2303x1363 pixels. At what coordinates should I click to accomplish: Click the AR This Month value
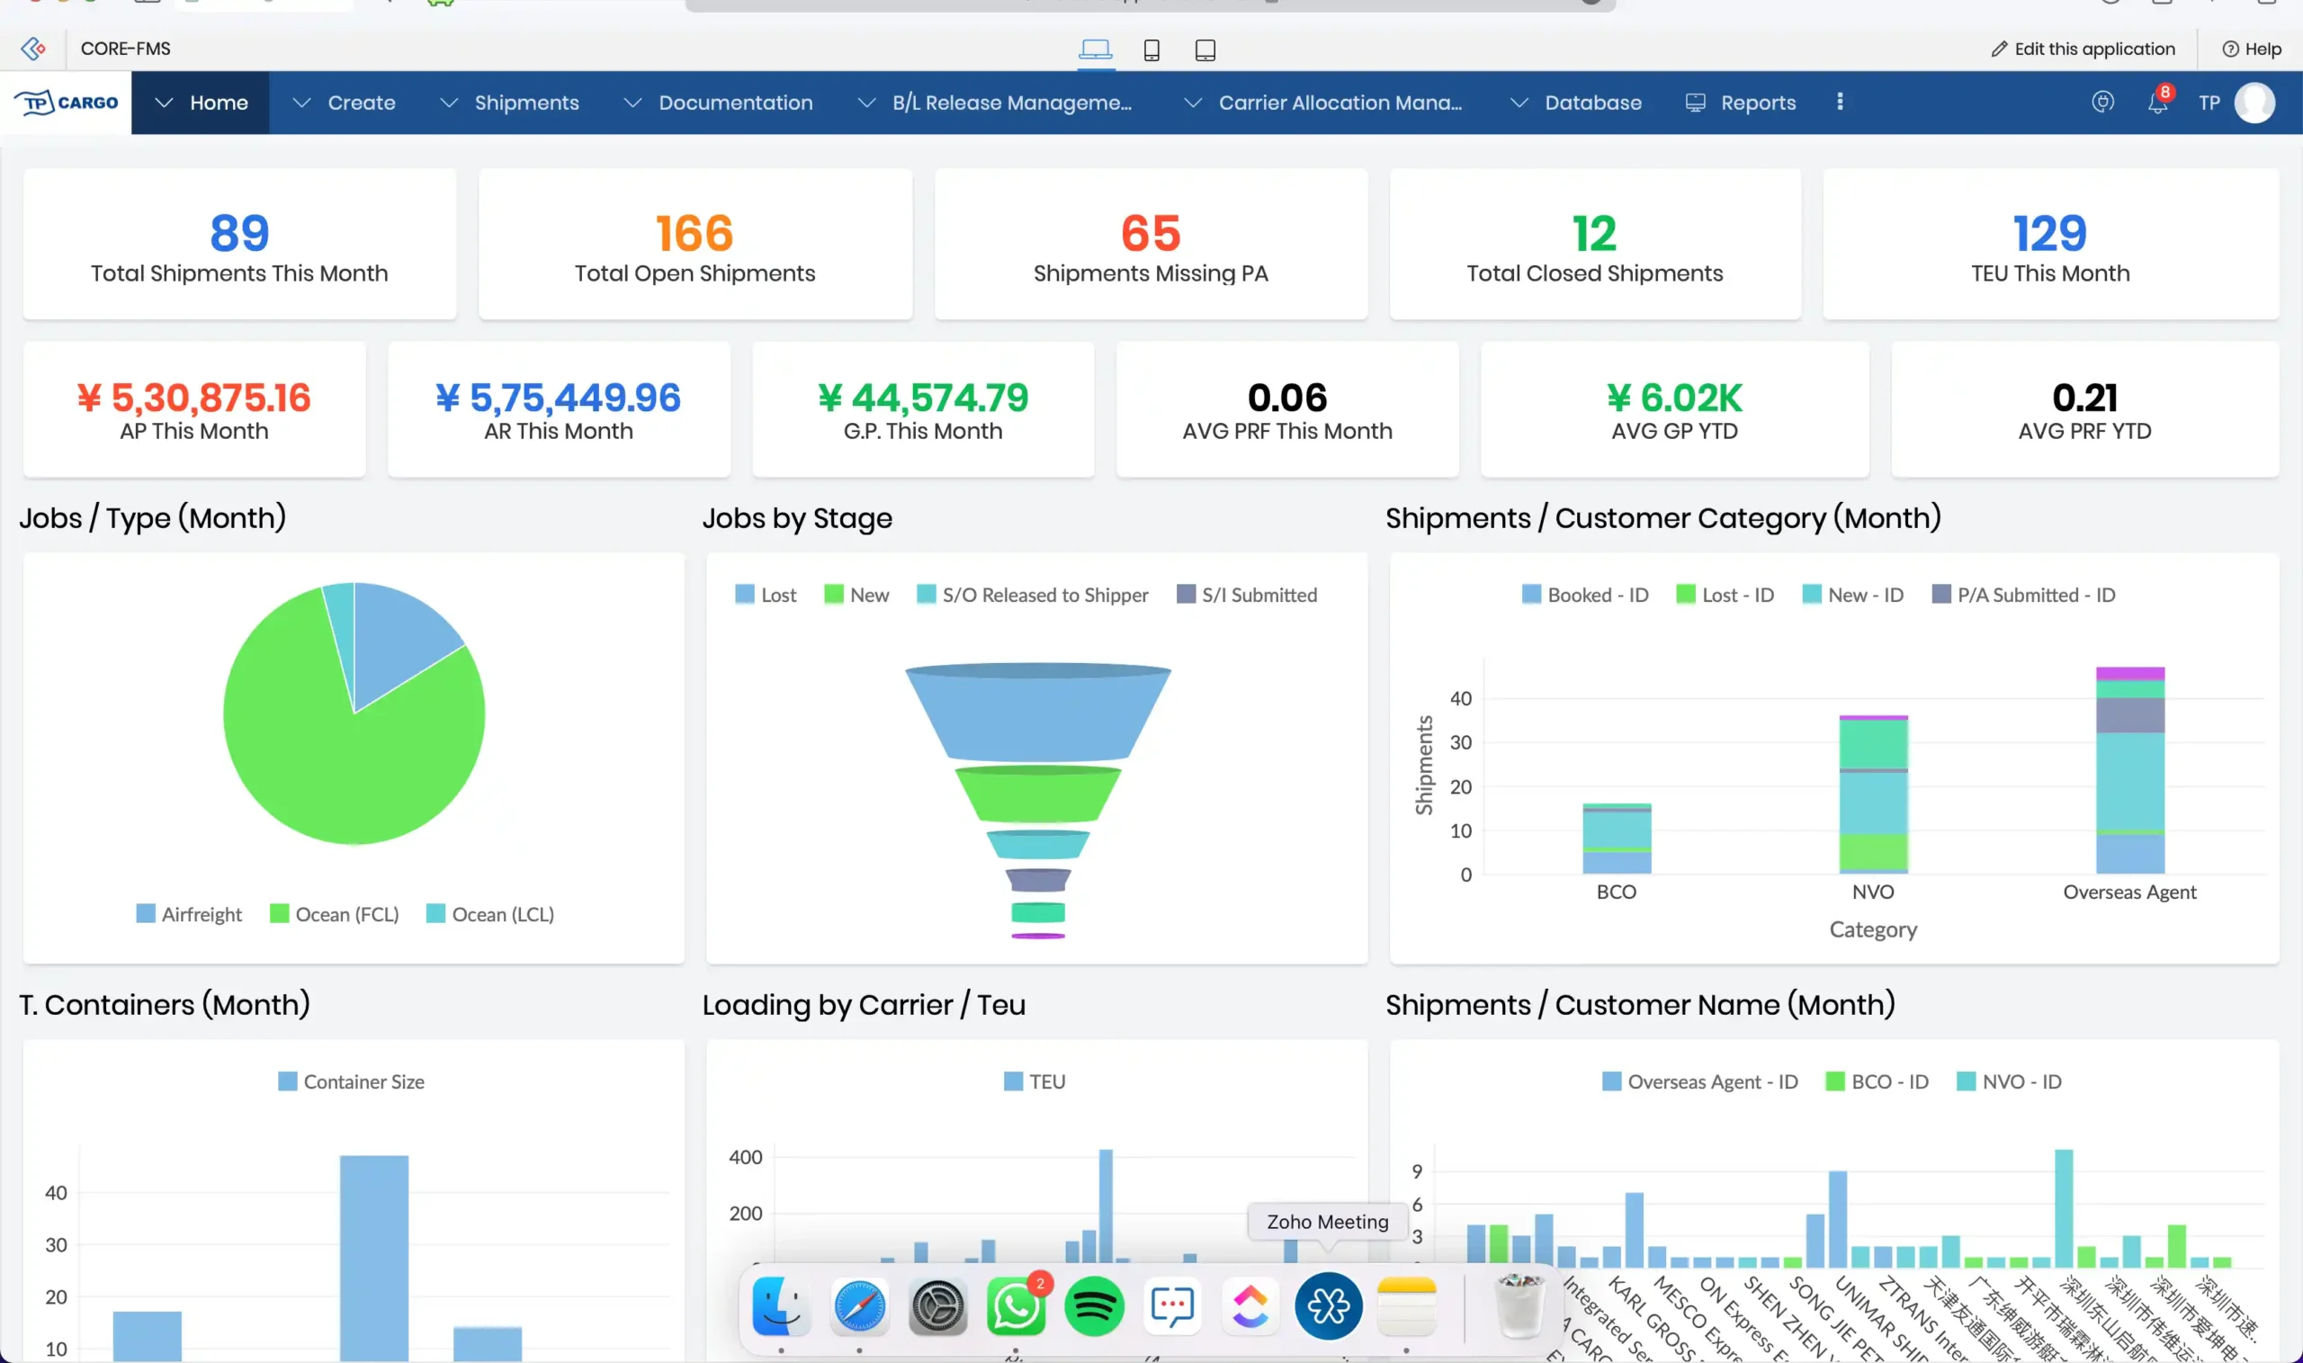[559, 398]
